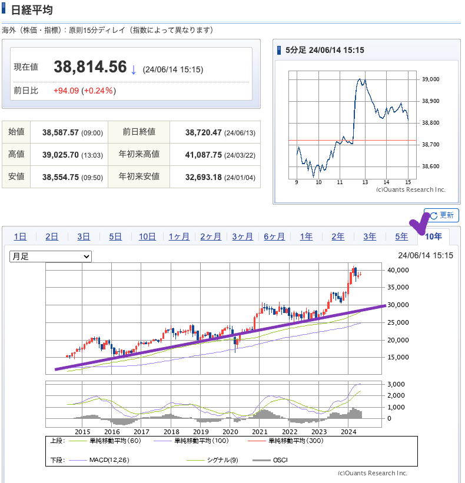Click the 高値 value 39,025.70
465x483 pixels.
[x=61, y=155]
